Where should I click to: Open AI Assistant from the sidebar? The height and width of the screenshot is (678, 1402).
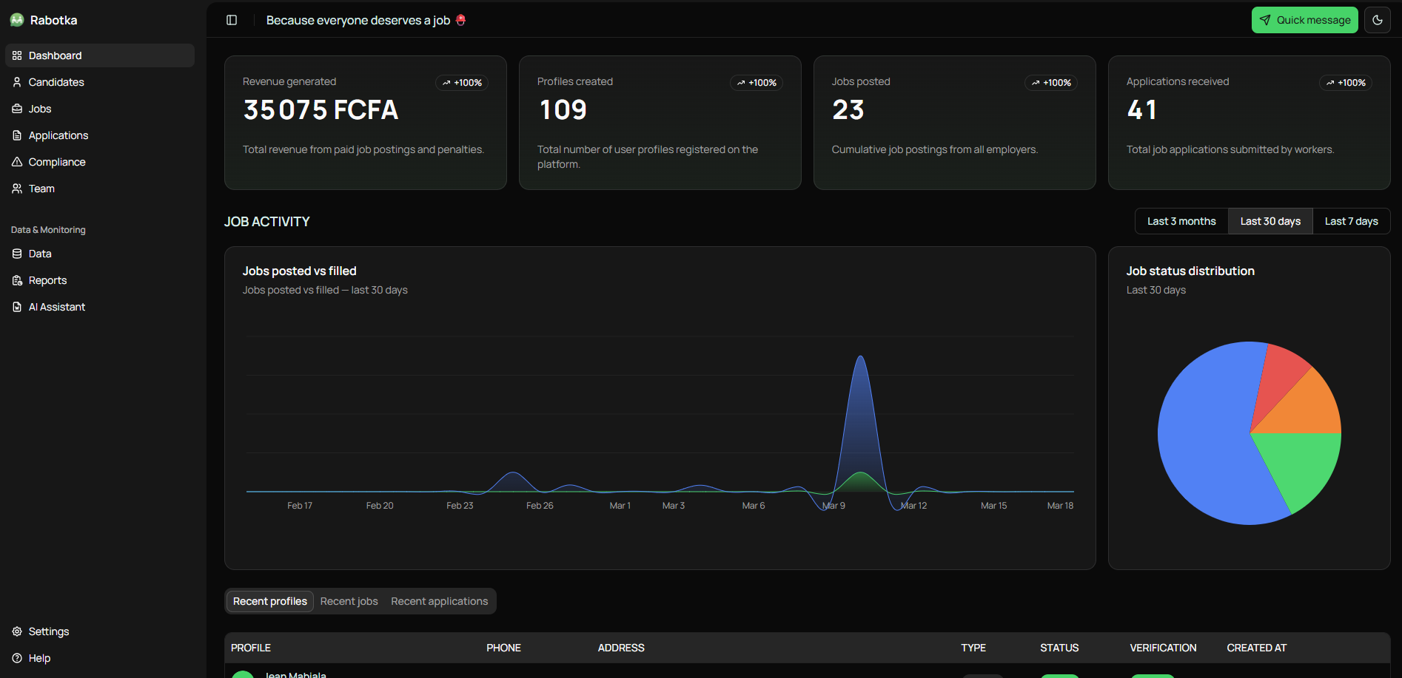pos(56,307)
